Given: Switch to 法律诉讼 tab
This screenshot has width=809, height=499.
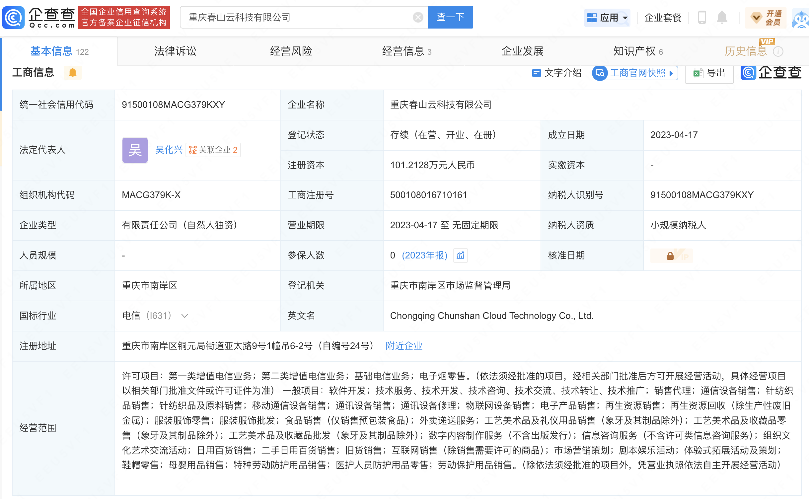Looking at the screenshot, I should click(175, 51).
